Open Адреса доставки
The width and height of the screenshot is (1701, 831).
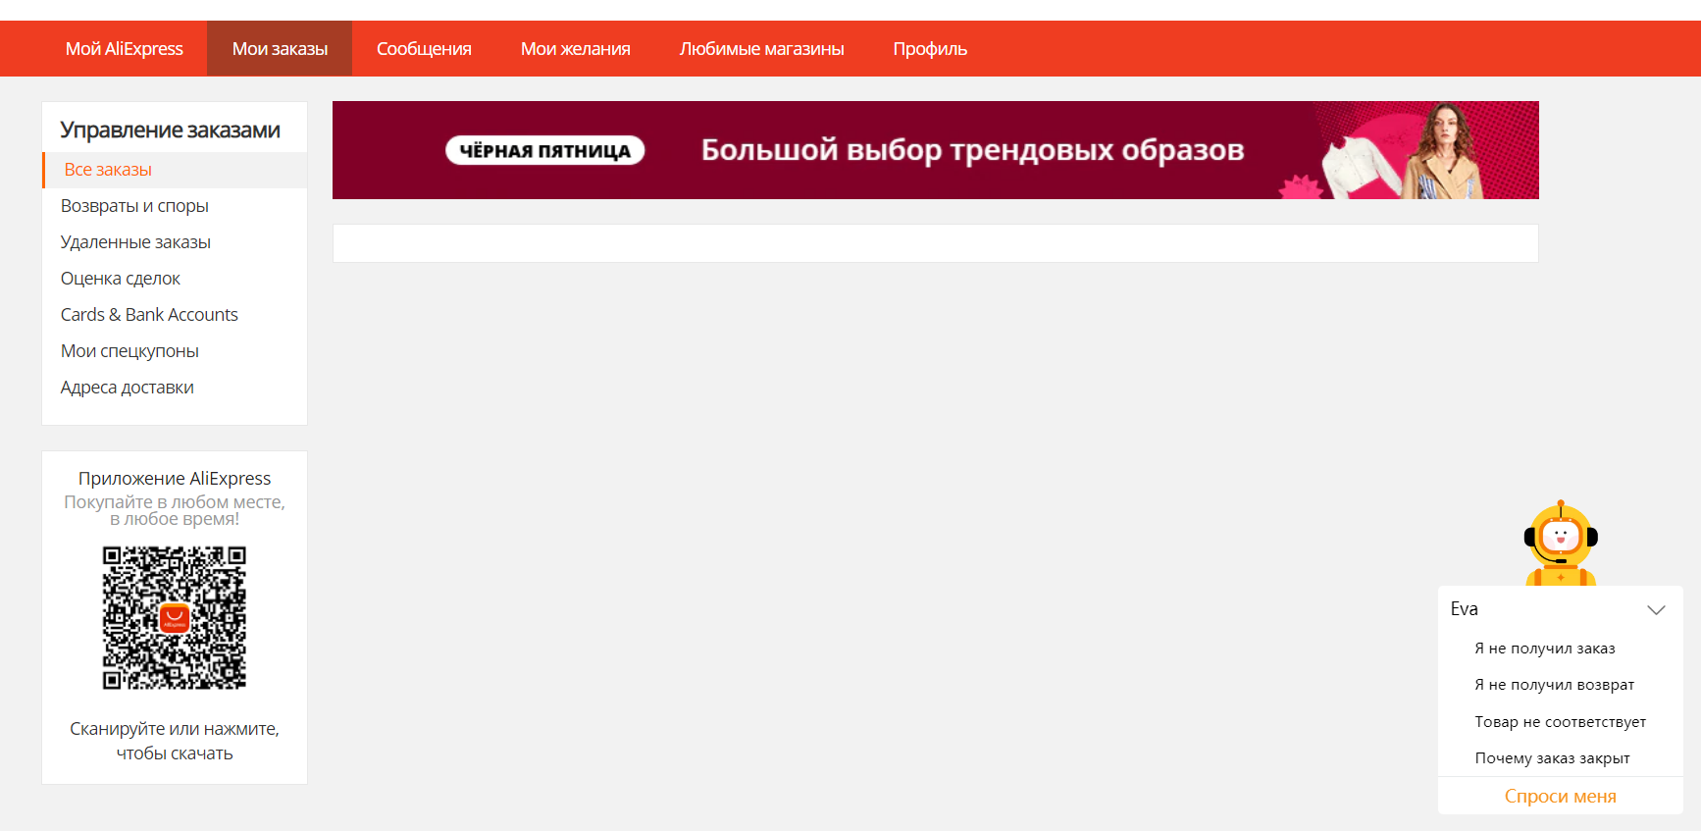click(x=128, y=388)
